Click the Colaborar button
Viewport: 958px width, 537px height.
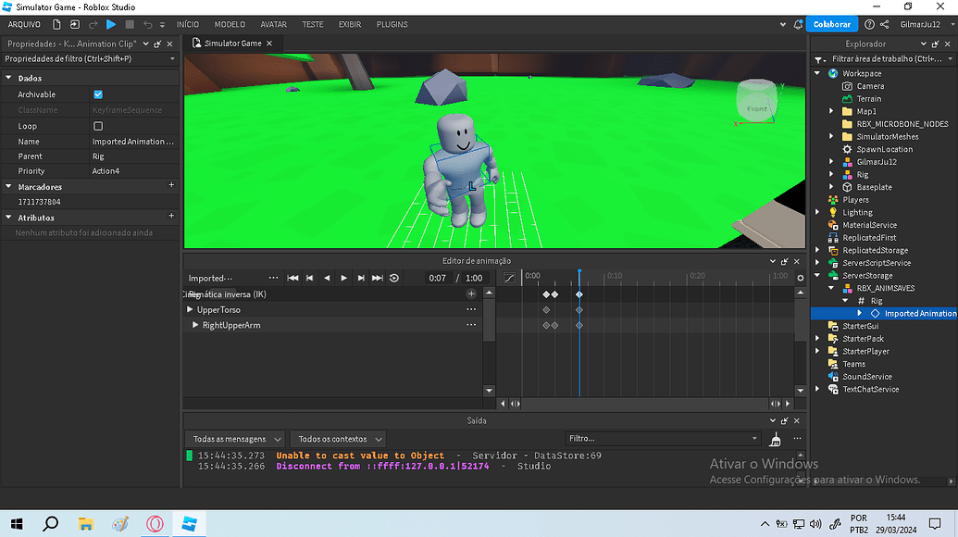point(830,24)
